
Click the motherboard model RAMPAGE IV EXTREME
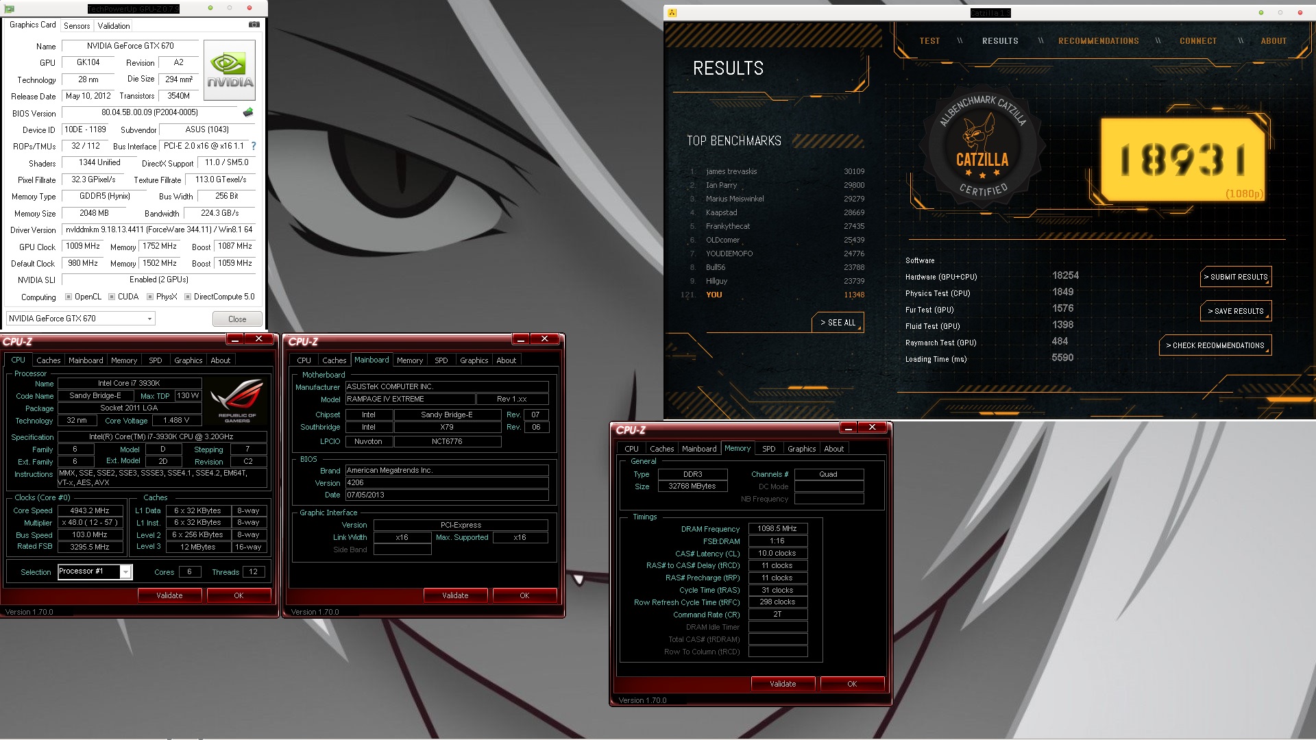point(410,399)
